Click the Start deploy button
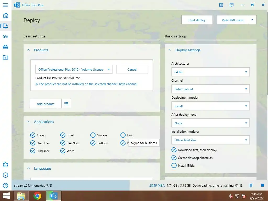Viewport: 268px width, 201px height. (x=197, y=20)
